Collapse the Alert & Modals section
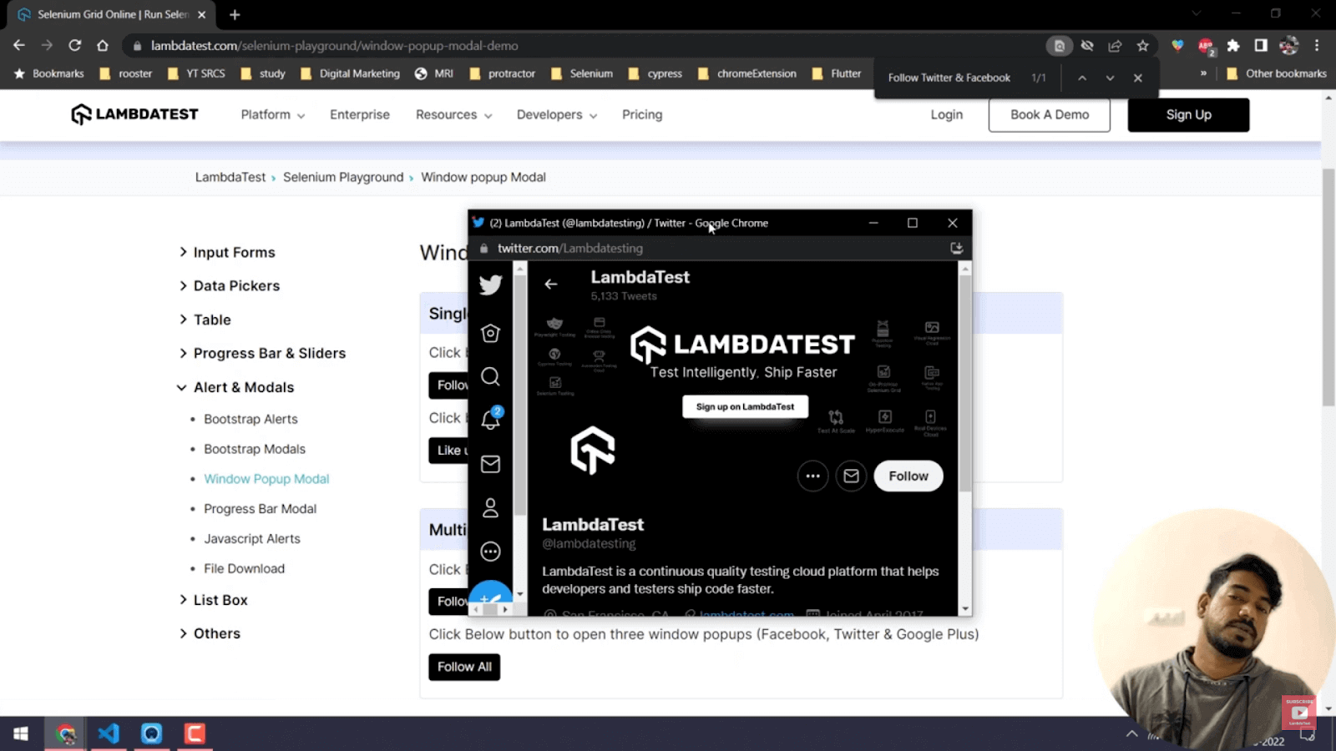 [236, 387]
